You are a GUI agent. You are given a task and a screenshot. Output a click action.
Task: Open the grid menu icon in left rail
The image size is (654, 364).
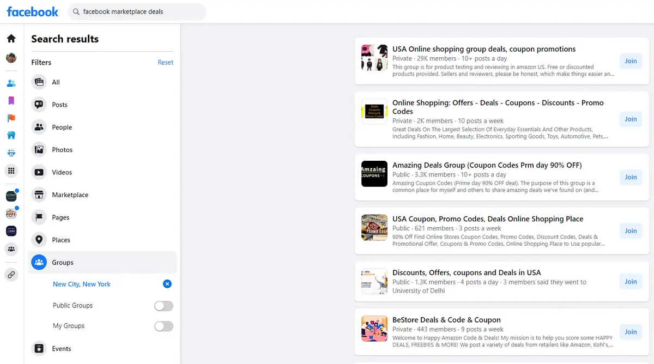pos(11,171)
